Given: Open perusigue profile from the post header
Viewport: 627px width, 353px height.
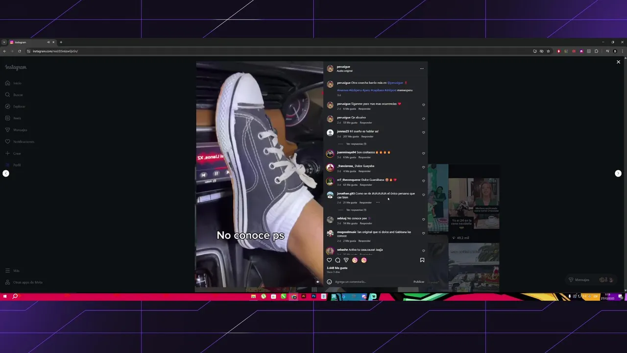Looking at the screenshot, I should point(343,67).
